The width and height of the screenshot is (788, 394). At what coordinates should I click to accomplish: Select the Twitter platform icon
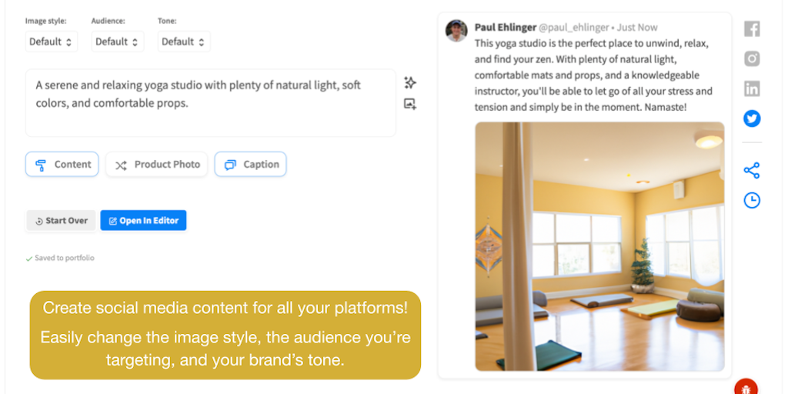tap(752, 119)
